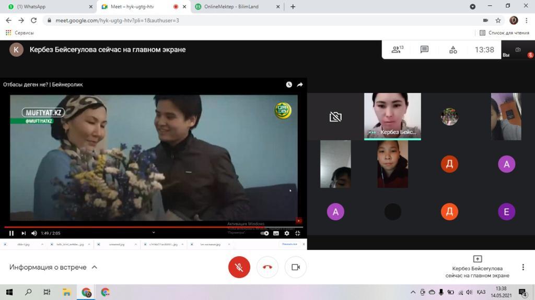The image size is (535, 300).
Task: Open the video watch later clock icon
Action: coord(289,85)
